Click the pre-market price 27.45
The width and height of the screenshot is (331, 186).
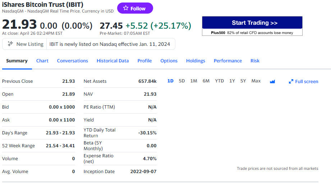point(111,26)
